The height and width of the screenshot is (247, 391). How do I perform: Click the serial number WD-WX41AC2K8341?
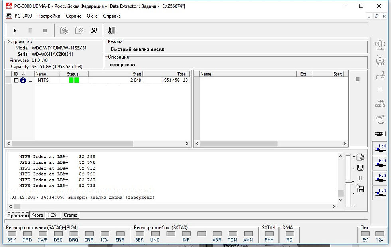pos(52,54)
